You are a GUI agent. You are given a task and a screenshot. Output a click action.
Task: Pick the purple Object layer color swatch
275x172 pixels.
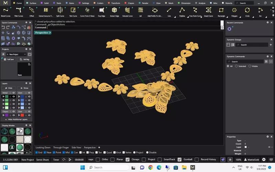[7, 115]
